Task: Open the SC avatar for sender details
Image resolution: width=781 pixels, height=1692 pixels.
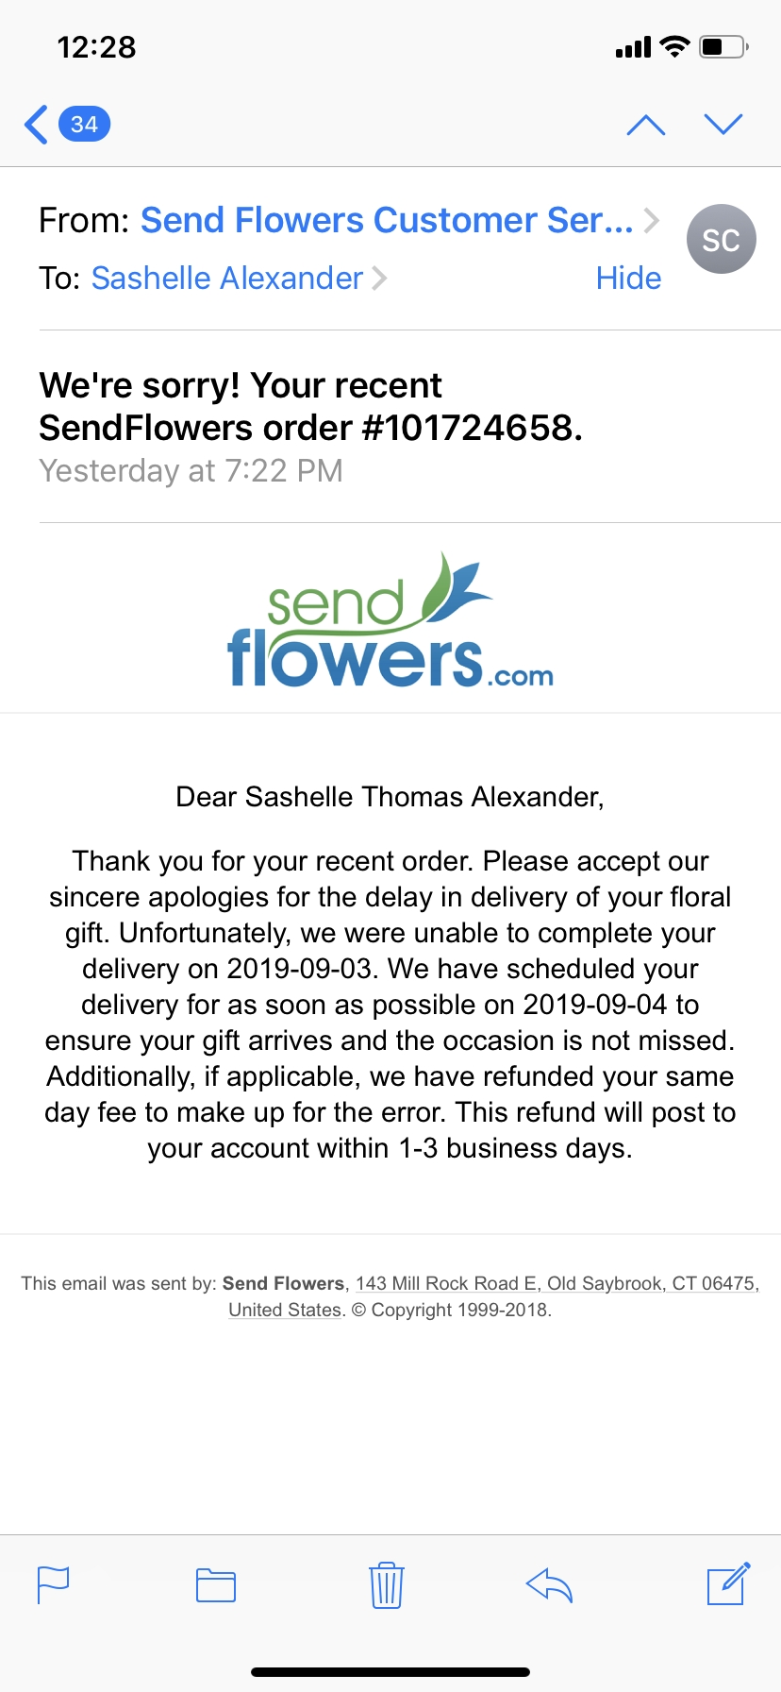Action: pos(721,239)
